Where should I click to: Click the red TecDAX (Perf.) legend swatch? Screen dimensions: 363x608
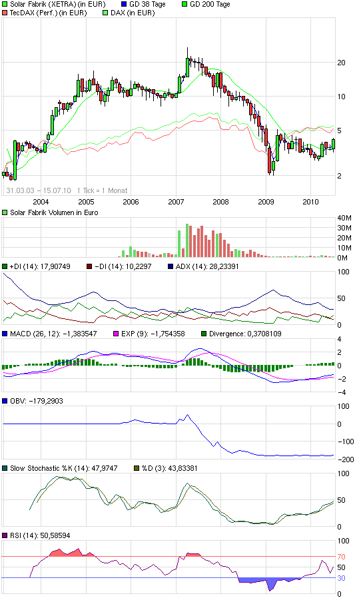click(x=5, y=13)
